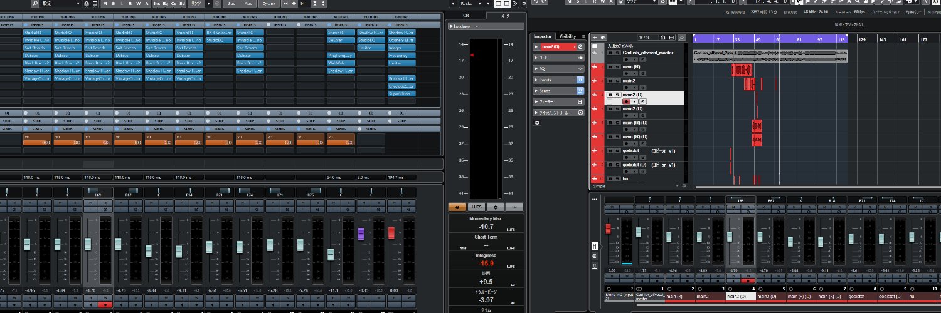This screenshot has width=941, height=313.
Task: Toggle the Ins bypass button in mixer toolbar
Action: point(157,4)
